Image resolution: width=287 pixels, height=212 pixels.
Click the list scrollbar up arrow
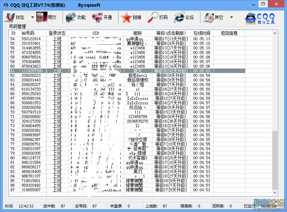[275, 33]
